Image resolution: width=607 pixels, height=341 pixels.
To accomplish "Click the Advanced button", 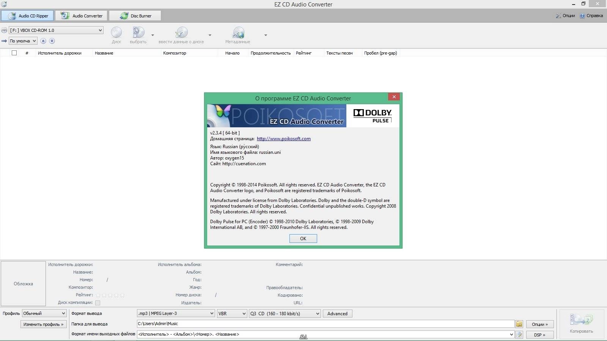I will tap(337, 313).
